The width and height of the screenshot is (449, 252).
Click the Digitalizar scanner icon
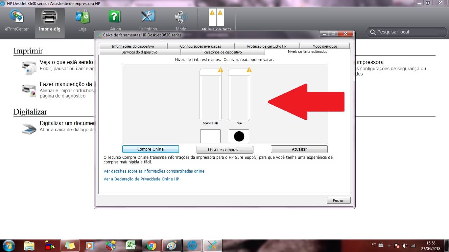coord(29,129)
